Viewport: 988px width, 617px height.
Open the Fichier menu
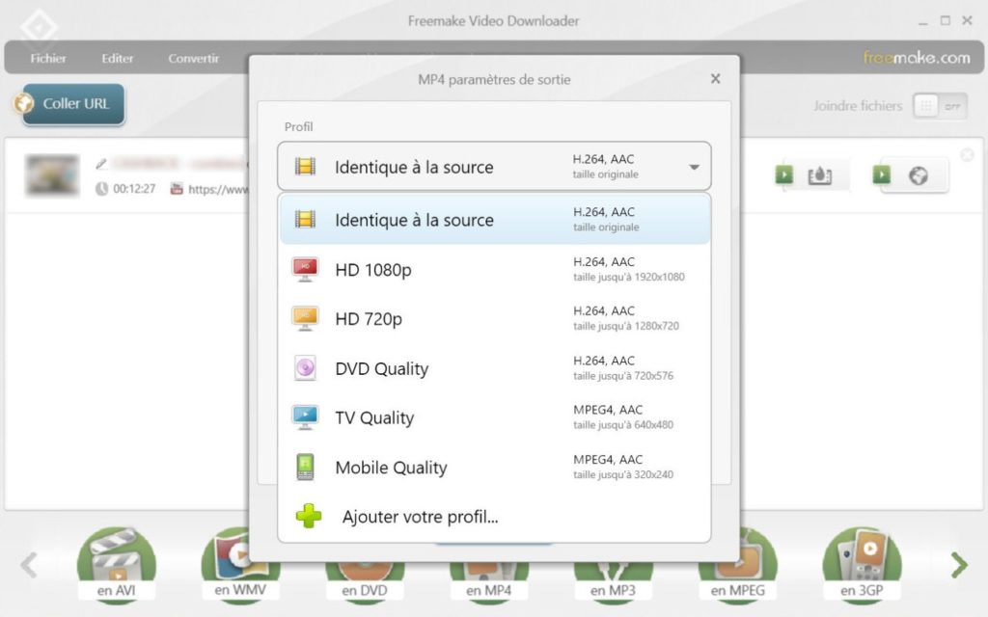tap(48, 59)
